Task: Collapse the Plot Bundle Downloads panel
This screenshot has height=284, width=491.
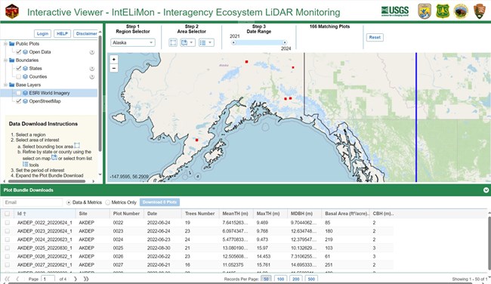Action: click(486, 190)
